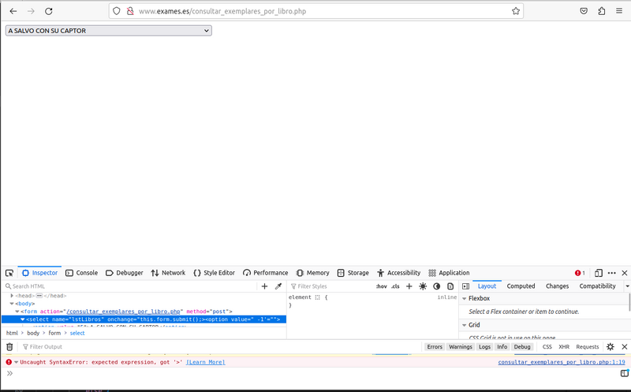The height and width of the screenshot is (392, 631).
Task: Toggle the Info console filter
Action: [x=502, y=346]
